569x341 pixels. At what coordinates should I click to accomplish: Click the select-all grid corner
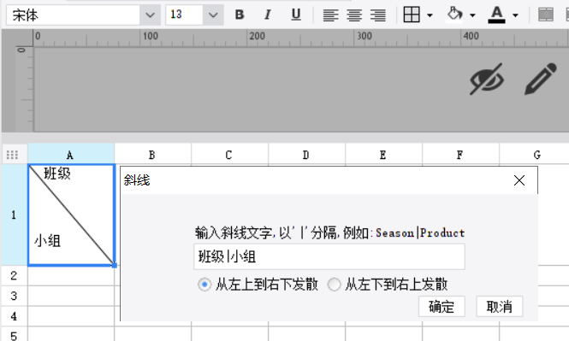click(12, 155)
